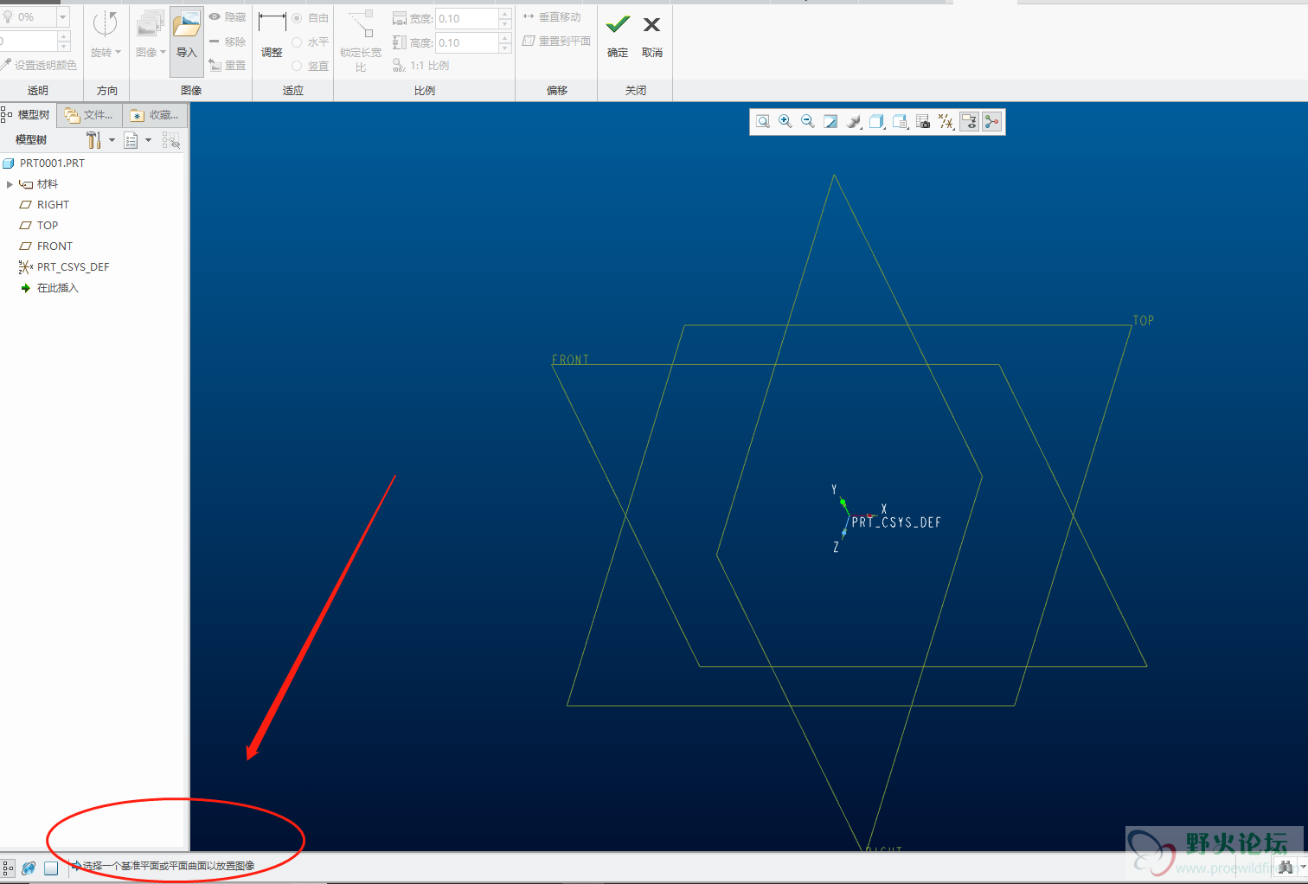
Task: Click the greyed tree visibility icon
Action: click(x=170, y=140)
